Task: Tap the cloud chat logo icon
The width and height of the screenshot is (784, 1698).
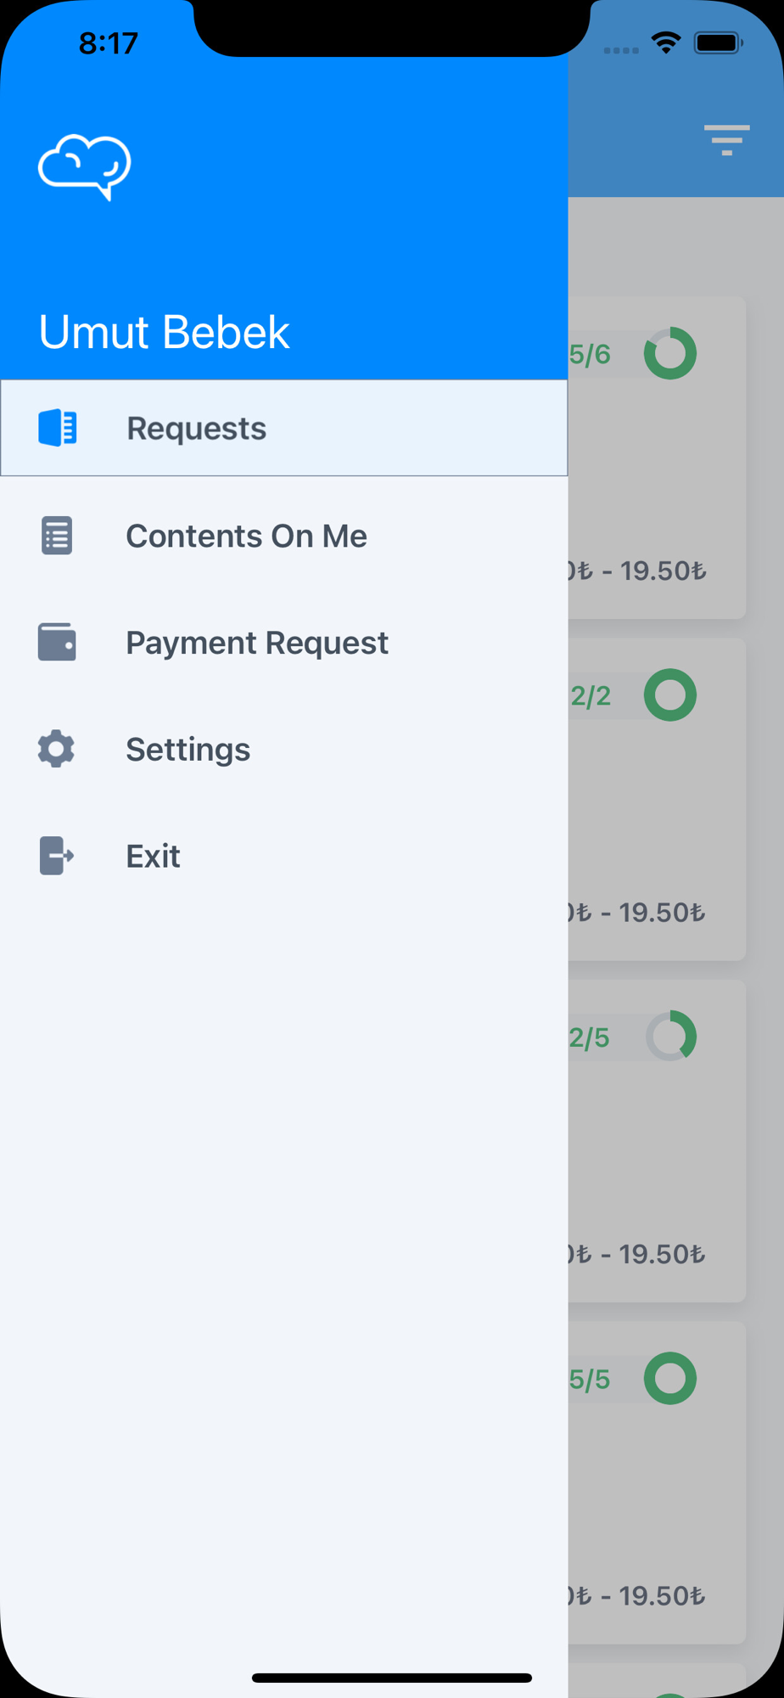Action: 84,166
